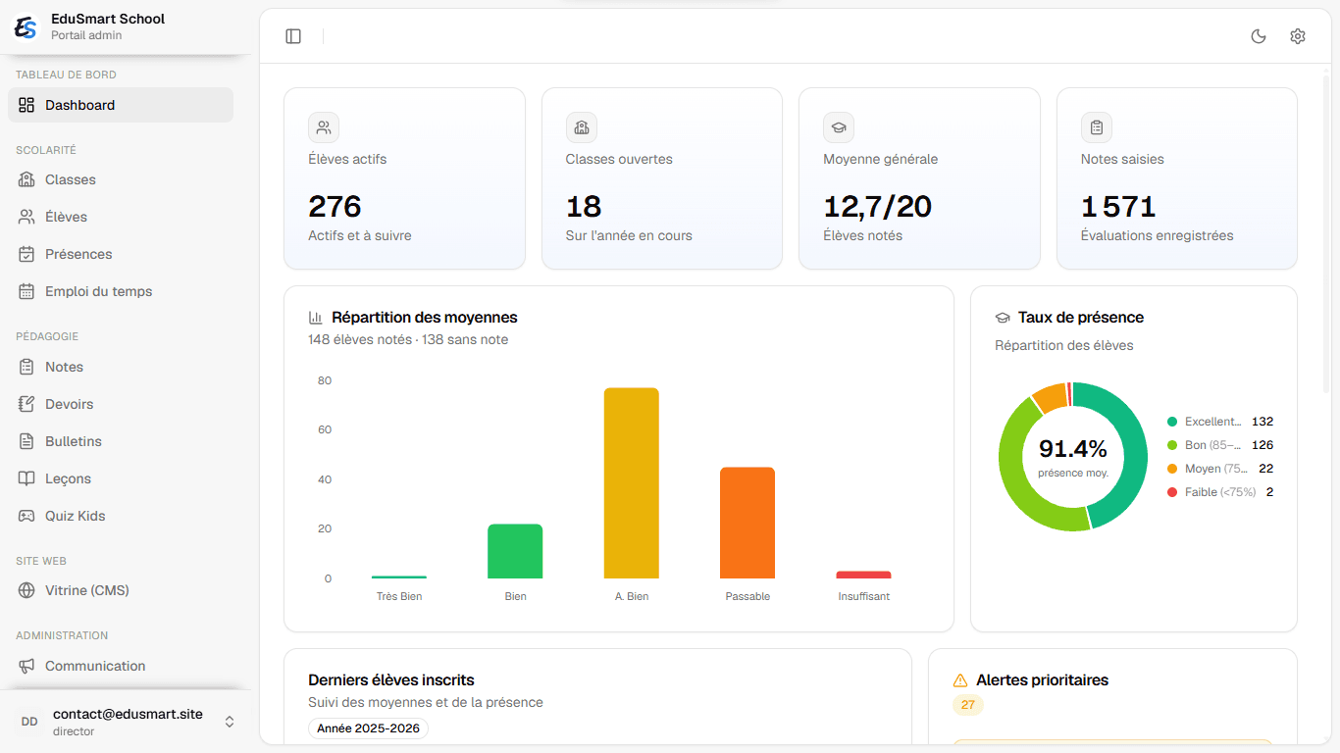Screen dimensions: 1340x753
Task: Toggle the Faible (<75%) legend entry
Action: point(1219,492)
